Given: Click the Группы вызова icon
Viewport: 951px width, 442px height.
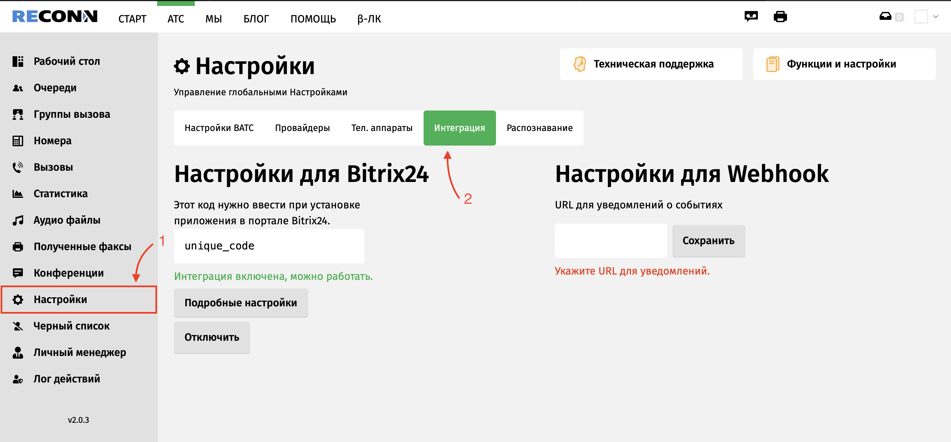Looking at the screenshot, I should coord(18,114).
